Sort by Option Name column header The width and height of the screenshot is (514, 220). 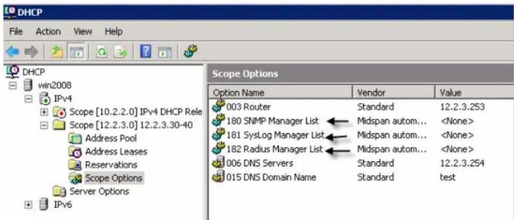(281, 93)
